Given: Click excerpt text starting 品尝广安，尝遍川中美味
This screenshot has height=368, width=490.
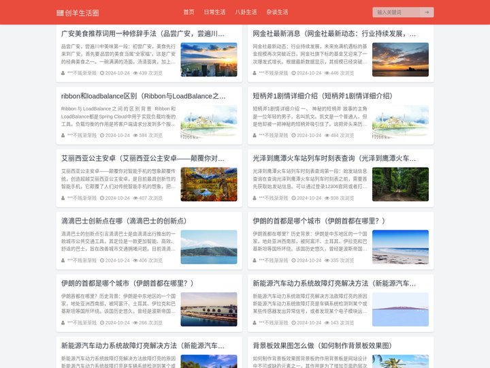Looking at the screenshot, I should [118, 54].
